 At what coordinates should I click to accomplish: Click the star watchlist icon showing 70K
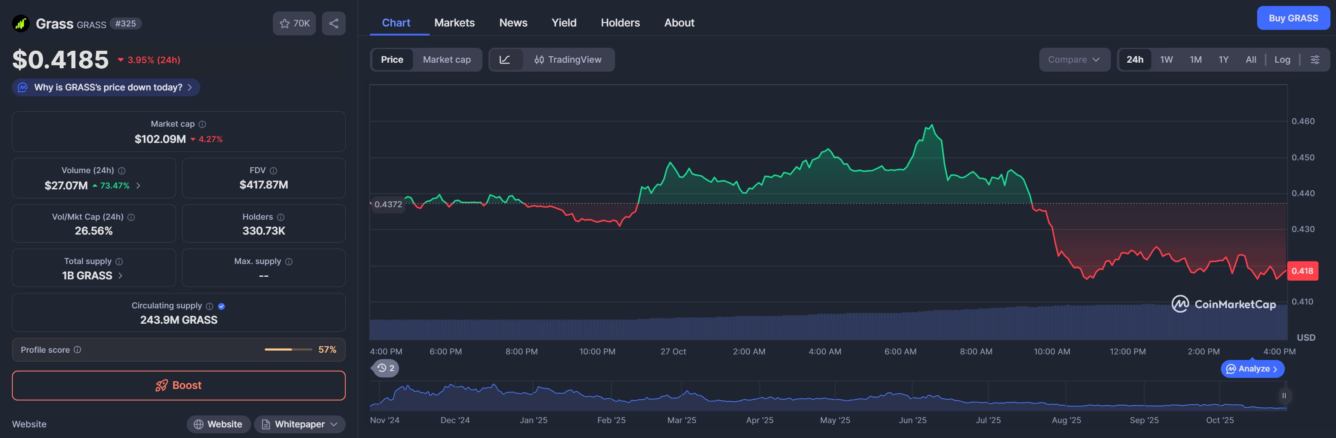coord(294,23)
